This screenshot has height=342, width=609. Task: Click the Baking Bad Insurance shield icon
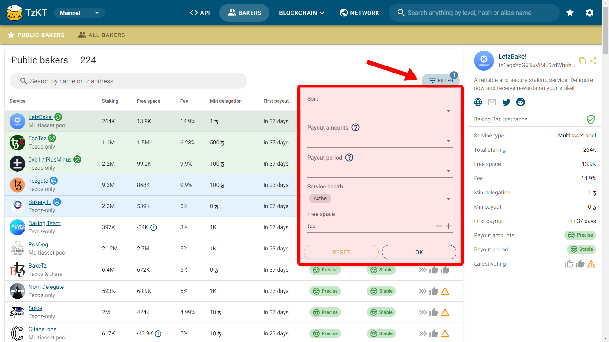592,119
